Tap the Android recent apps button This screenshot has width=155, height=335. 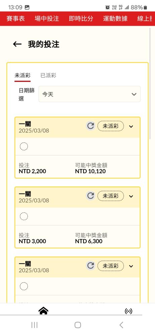click(x=34, y=325)
